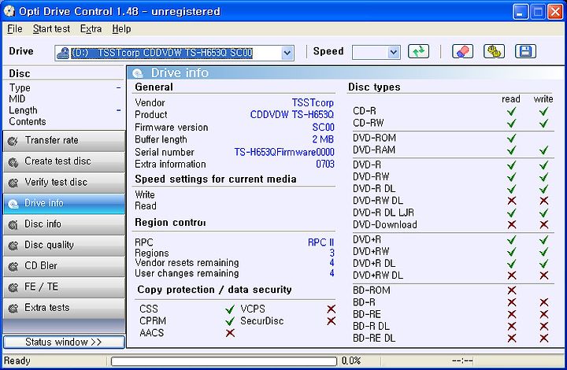The image size is (567, 370).
Task: Open the Verify test disc page
Action: tap(64, 183)
